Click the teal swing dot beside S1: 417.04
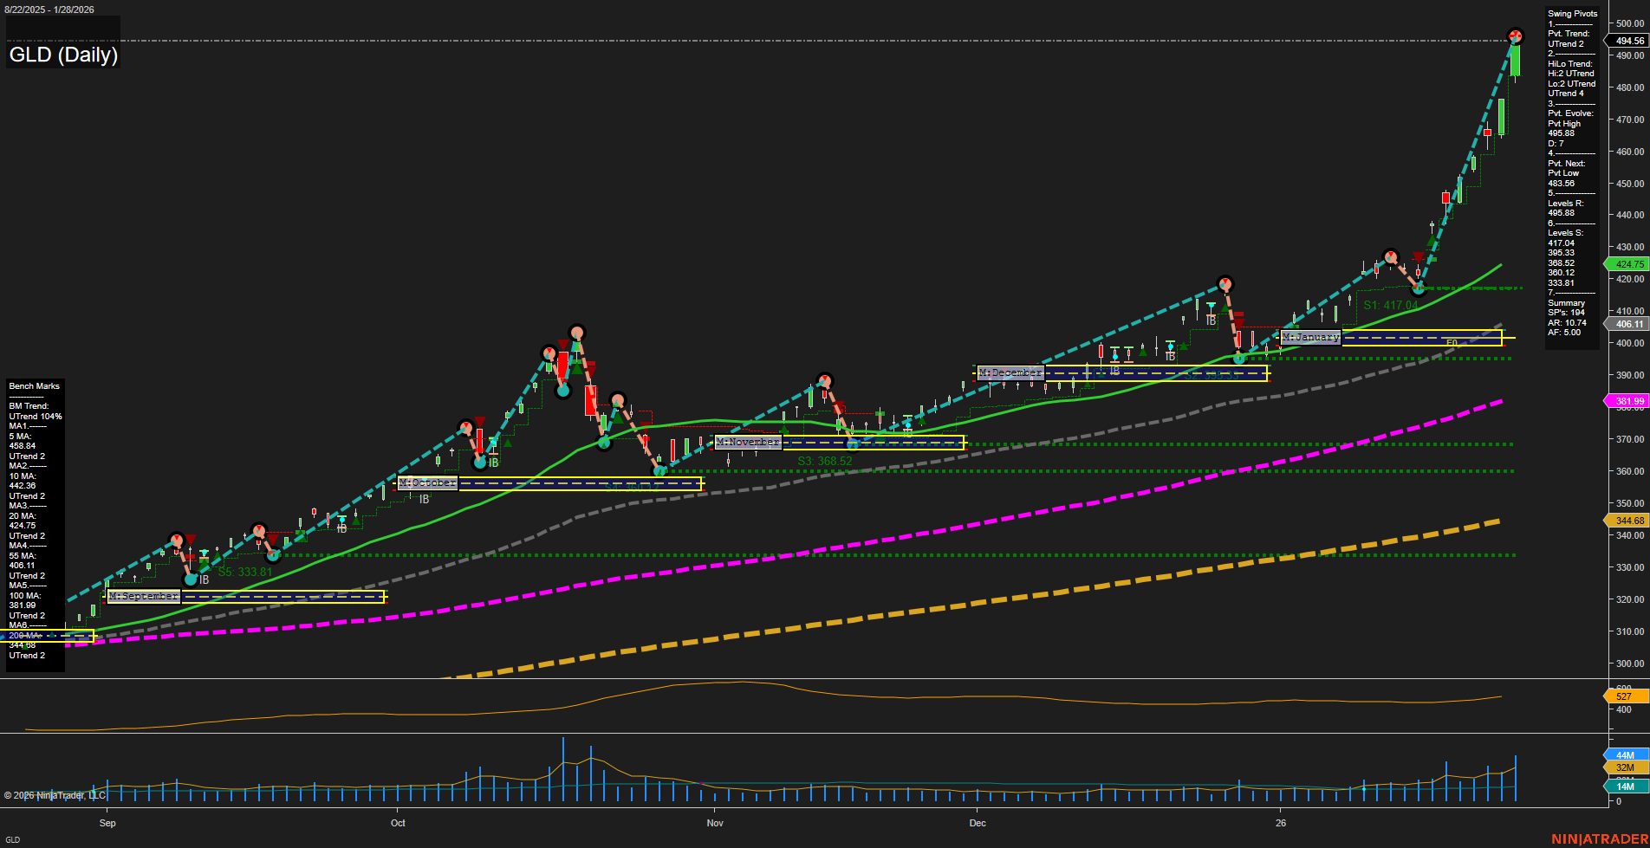Viewport: 1650px width, 848px height. (x=1420, y=288)
